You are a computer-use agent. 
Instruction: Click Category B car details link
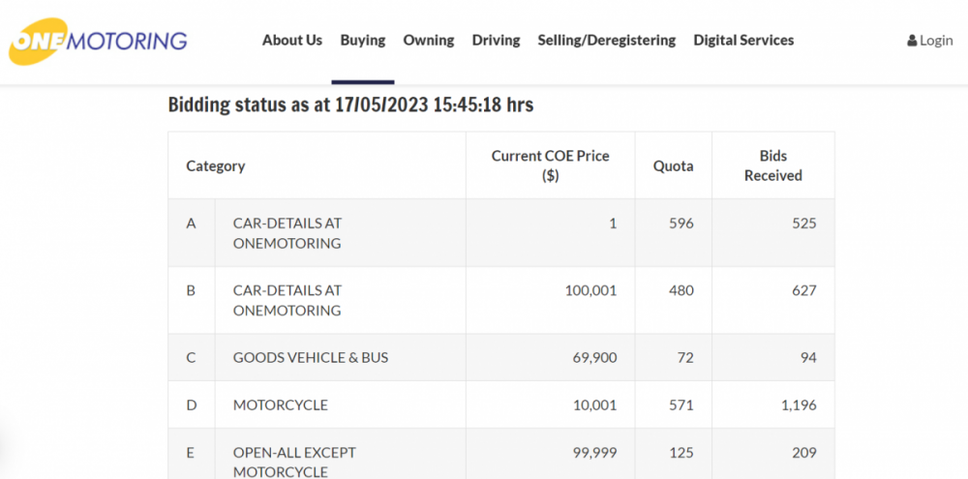[x=287, y=300]
